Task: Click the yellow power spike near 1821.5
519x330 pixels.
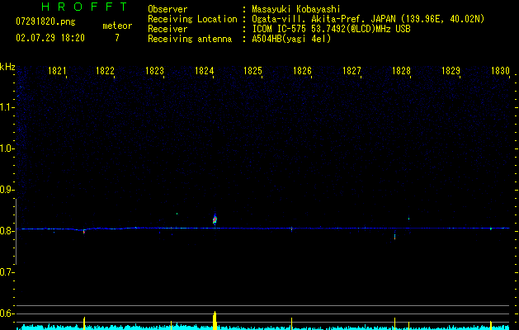Action: [84, 323]
